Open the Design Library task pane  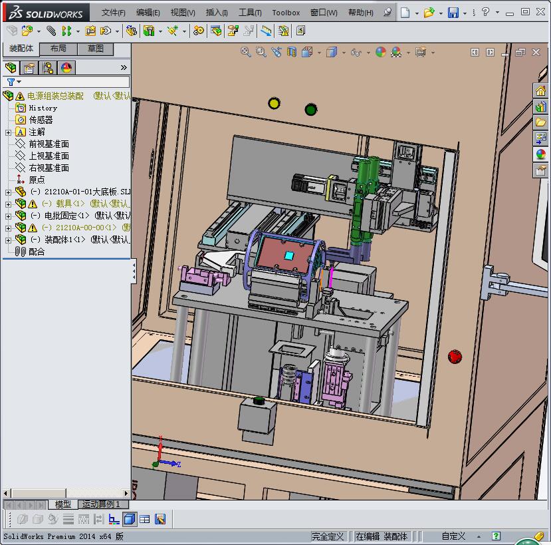pos(540,106)
